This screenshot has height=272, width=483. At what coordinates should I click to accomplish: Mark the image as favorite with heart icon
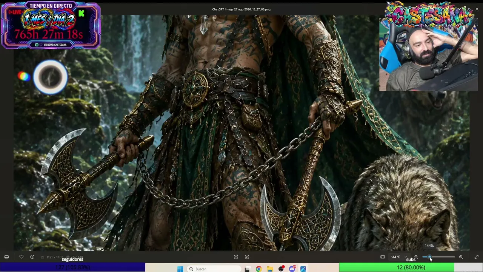pyautogui.click(x=22, y=257)
